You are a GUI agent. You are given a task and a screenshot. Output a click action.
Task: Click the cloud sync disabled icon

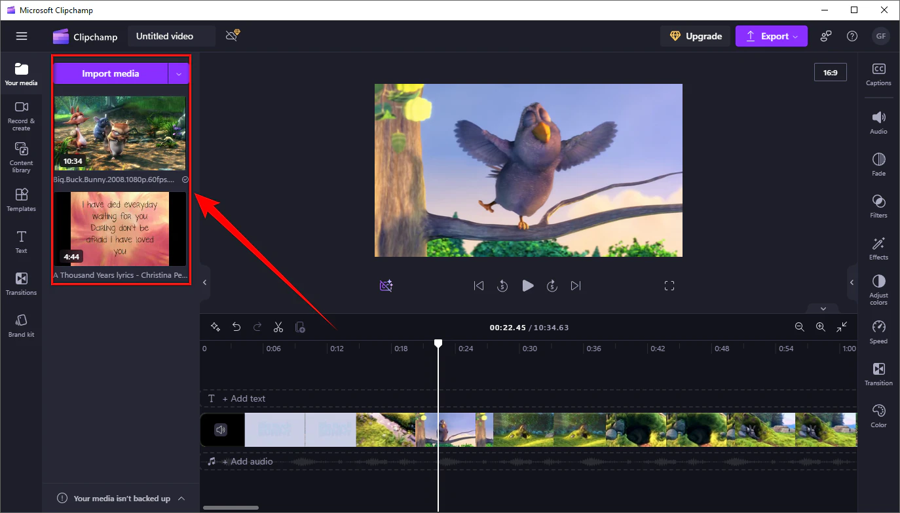232,36
